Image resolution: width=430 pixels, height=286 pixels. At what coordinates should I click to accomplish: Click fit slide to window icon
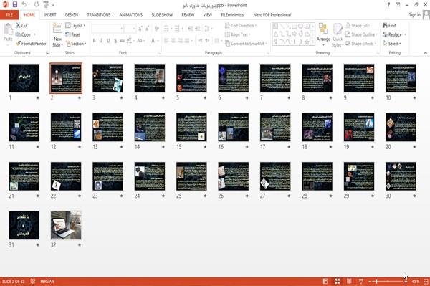(426, 281)
